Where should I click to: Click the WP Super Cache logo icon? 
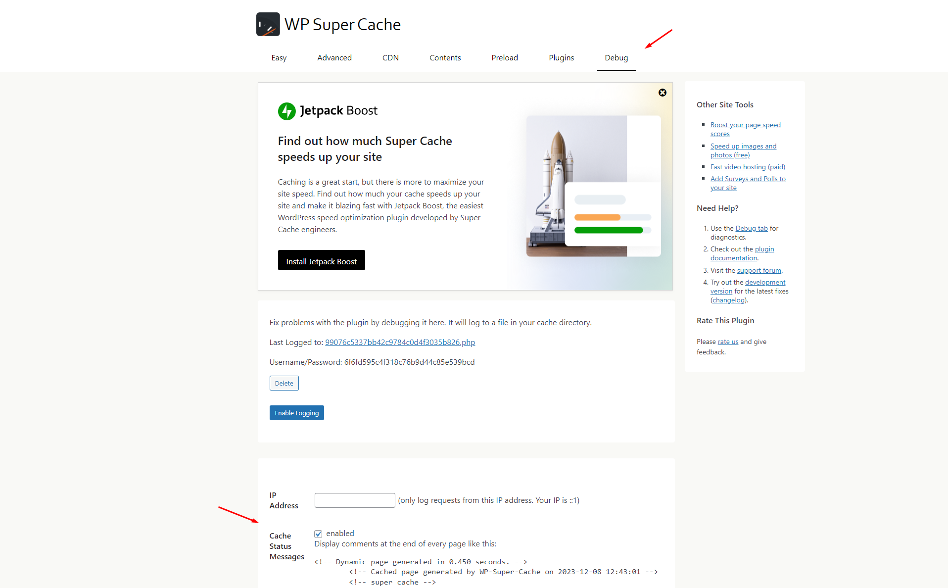click(268, 24)
